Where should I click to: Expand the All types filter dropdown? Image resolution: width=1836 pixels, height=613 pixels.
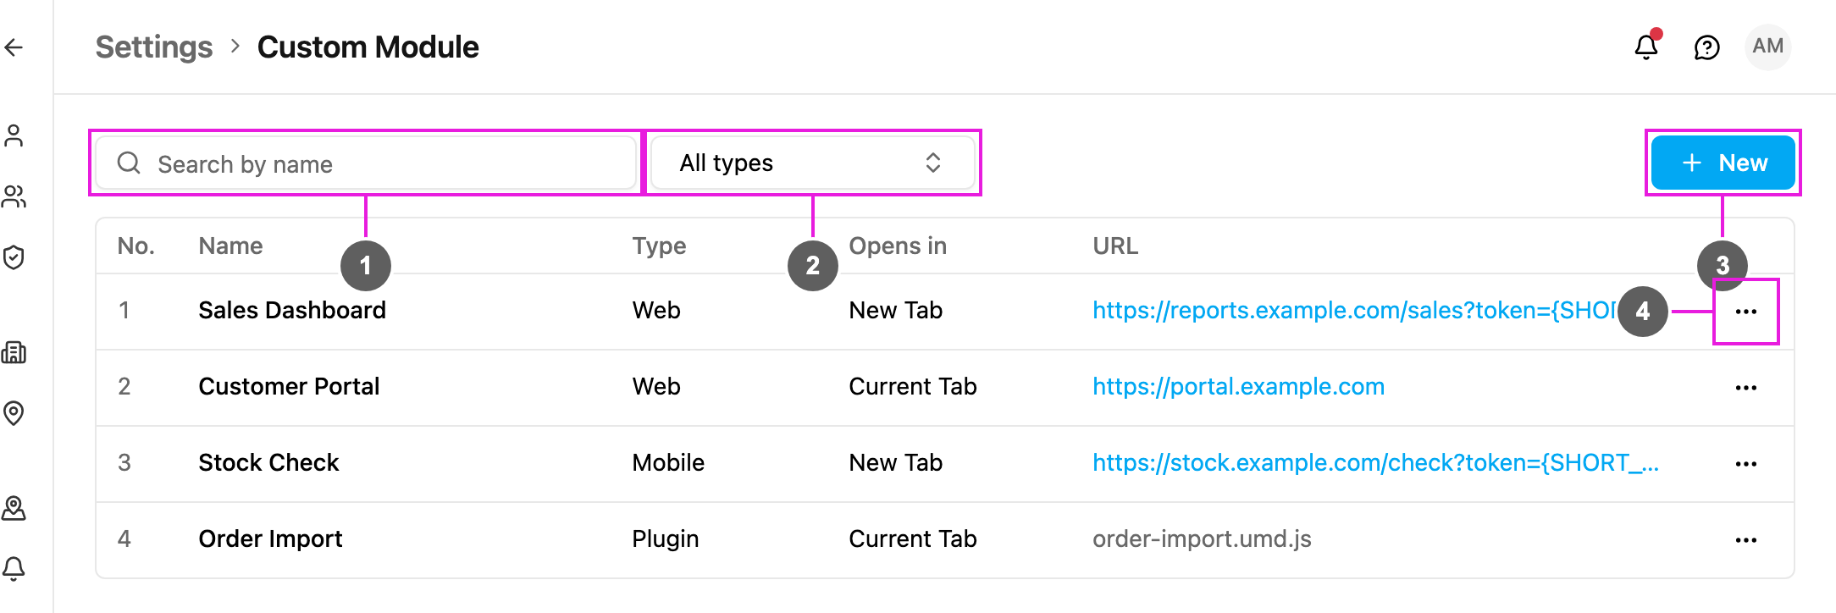point(812,163)
